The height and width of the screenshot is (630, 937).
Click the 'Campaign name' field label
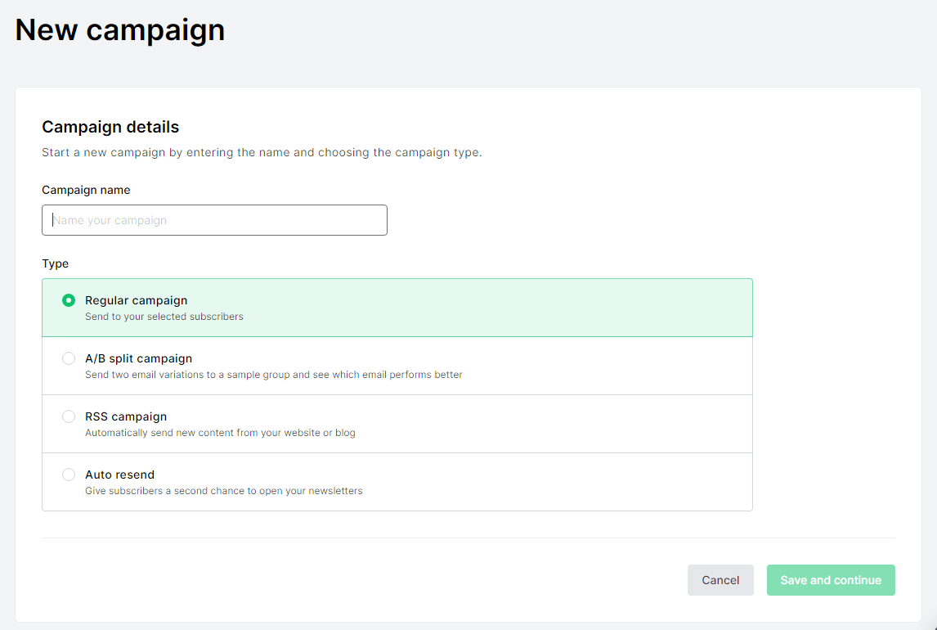coord(86,190)
